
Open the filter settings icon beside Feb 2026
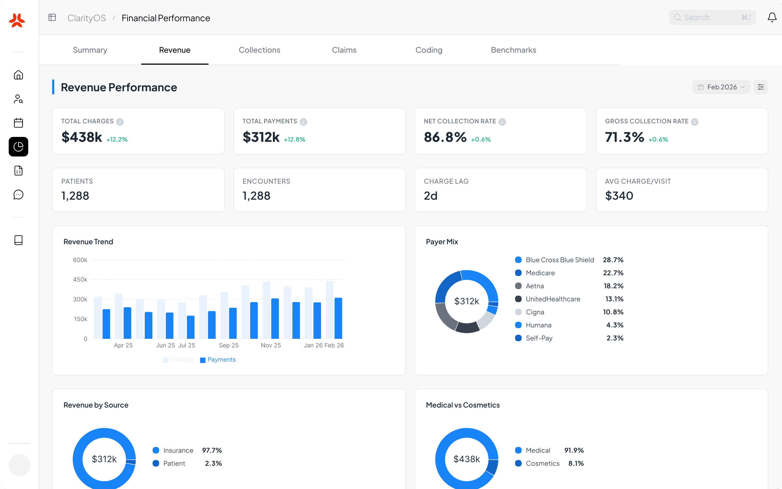pos(761,87)
